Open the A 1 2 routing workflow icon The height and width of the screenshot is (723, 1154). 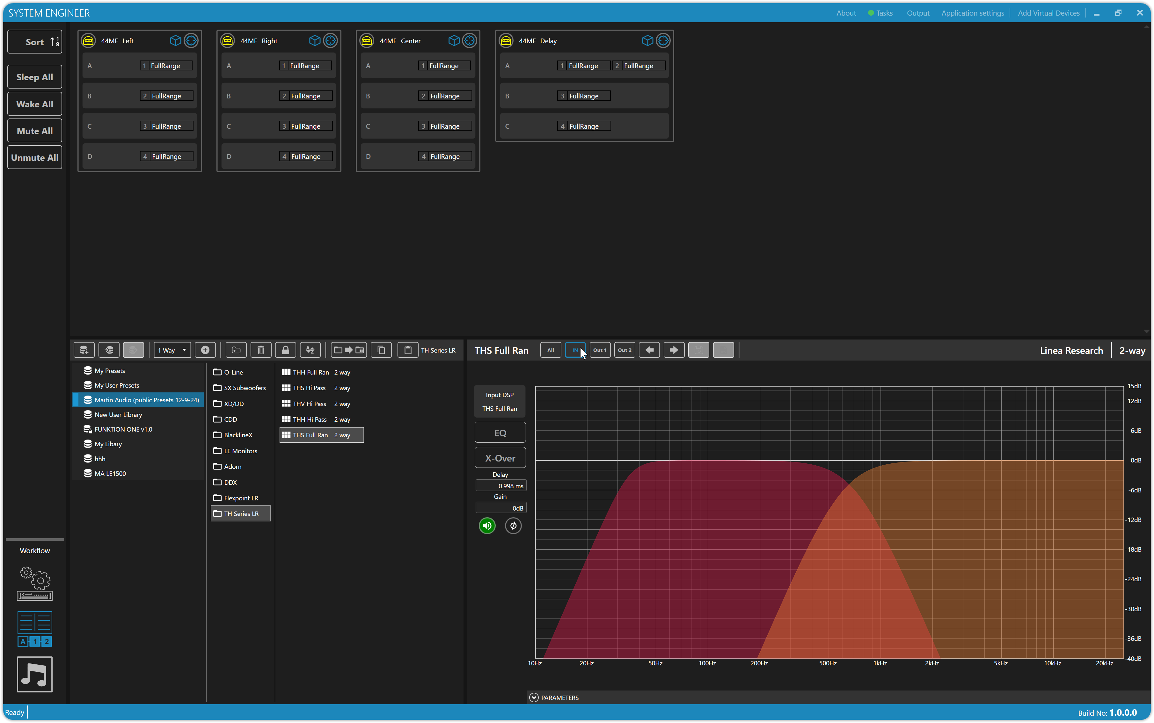34,629
